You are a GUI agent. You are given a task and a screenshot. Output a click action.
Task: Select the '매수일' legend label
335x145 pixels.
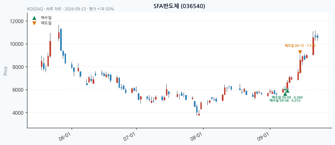pos(46,18)
